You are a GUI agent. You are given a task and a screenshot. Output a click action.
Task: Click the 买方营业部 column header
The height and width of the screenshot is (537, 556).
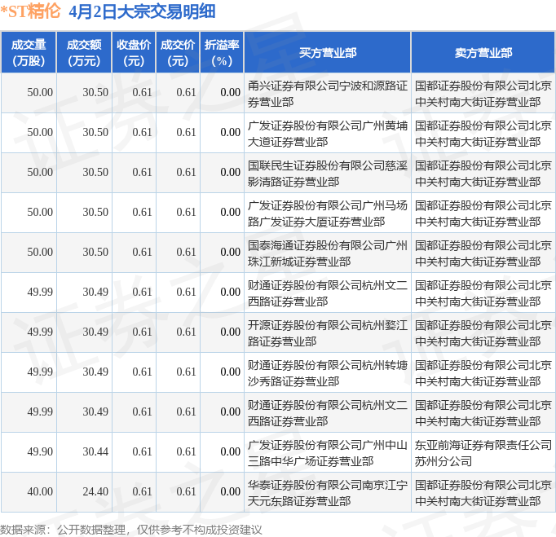point(327,53)
